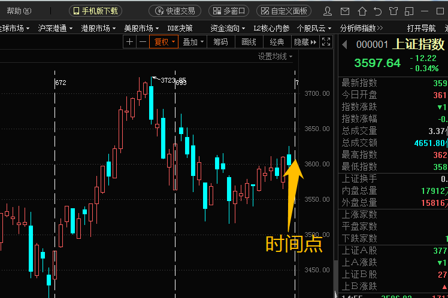The width and height of the screenshot is (448, 298).
Task: Expand the 沪深港通 dropdown
Action: pyautogui.click(x=55, y=28)
